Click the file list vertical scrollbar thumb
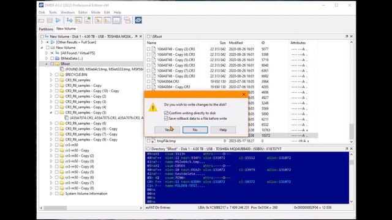This screenshot has height=220, width=392. 351,131
